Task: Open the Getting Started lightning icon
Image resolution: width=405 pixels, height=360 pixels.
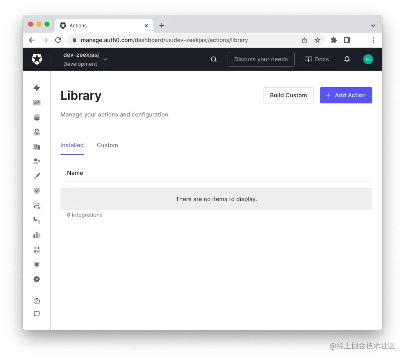Action: (36, 88)
